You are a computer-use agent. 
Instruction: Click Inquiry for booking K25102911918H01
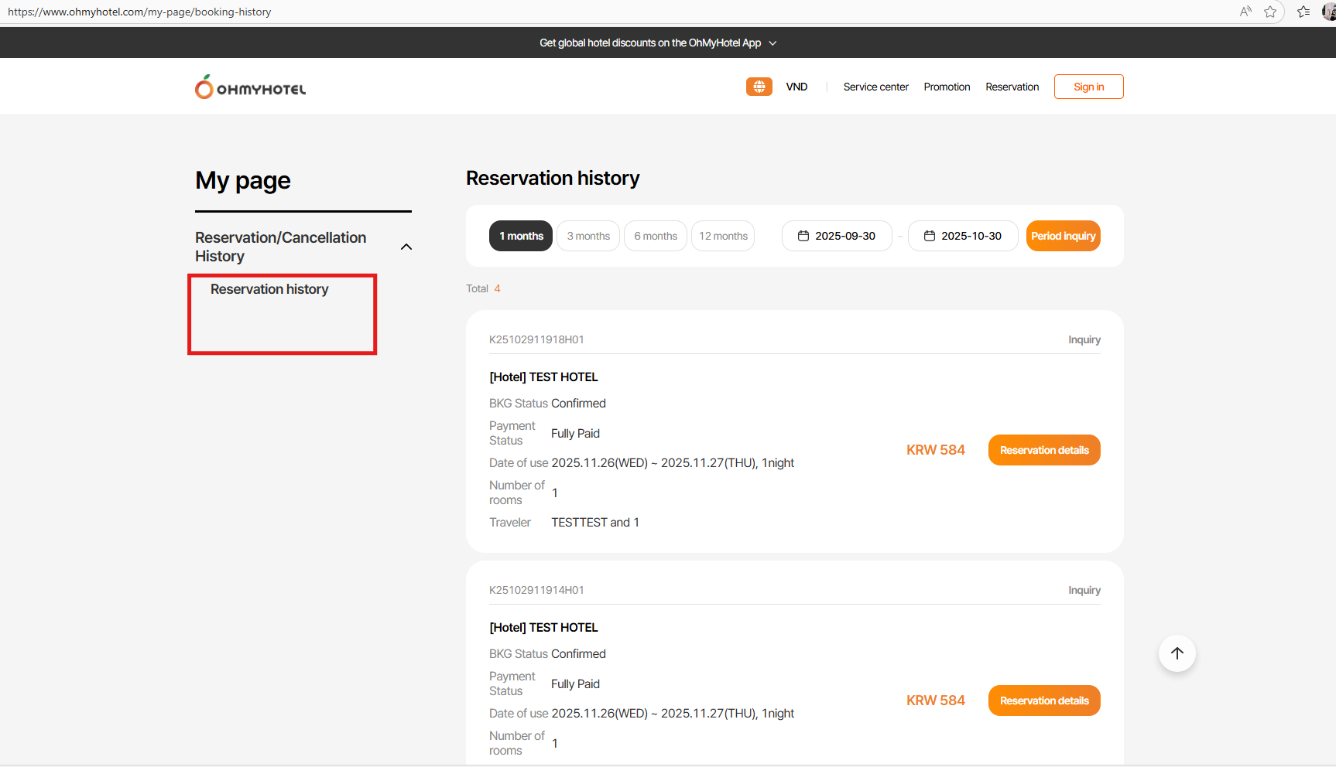tap(1084, 339)
